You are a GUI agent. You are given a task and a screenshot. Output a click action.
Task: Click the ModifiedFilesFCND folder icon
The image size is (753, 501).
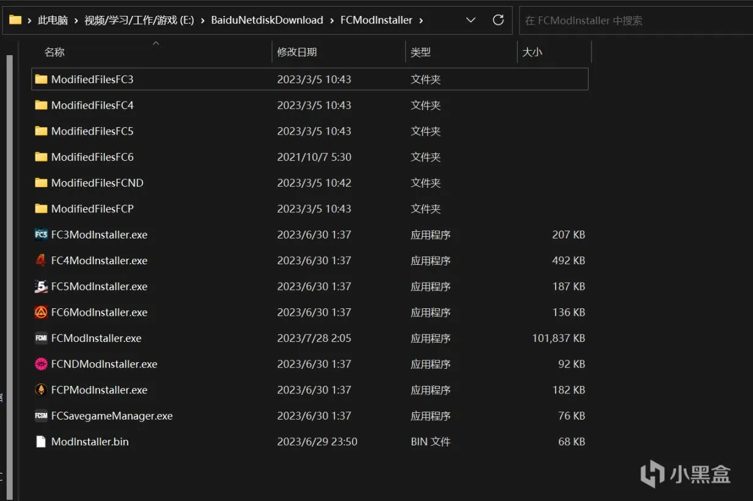coord(41,182)
